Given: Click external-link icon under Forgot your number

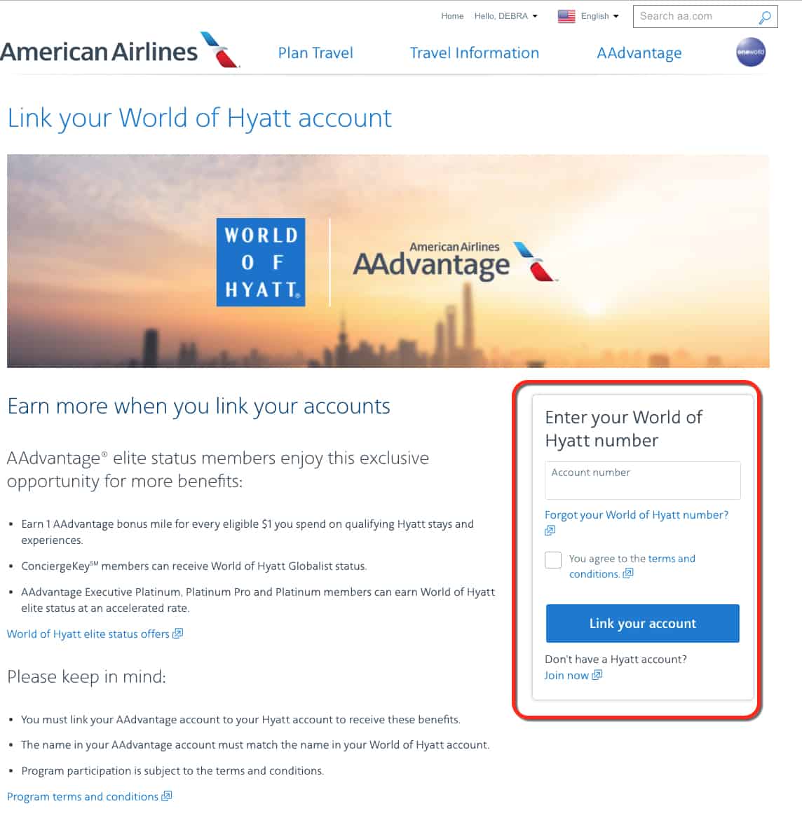Looking at the screenshot, I should 550,531.
